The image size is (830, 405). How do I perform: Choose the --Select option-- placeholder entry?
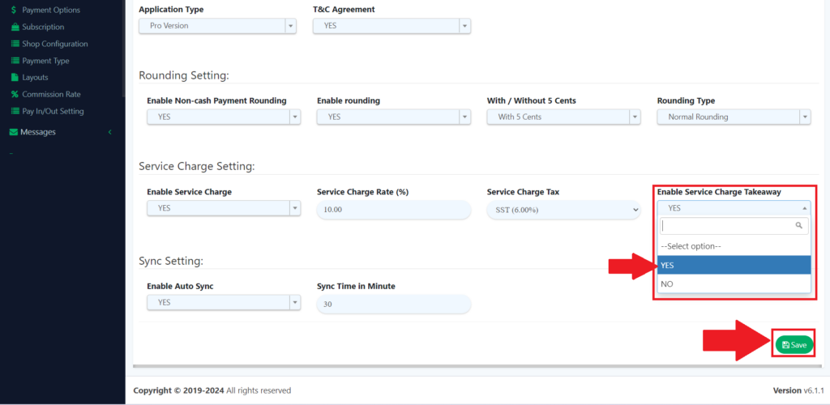(733, 245)
